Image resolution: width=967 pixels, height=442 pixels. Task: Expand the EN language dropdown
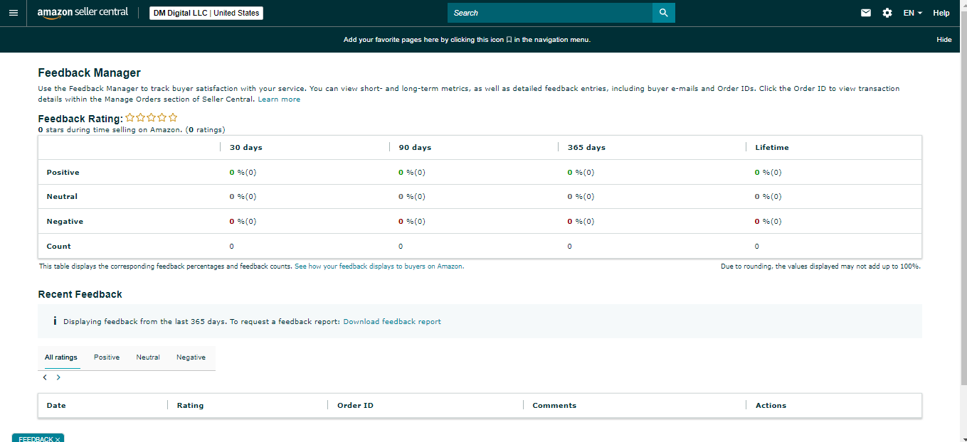(x=912, y=13)
